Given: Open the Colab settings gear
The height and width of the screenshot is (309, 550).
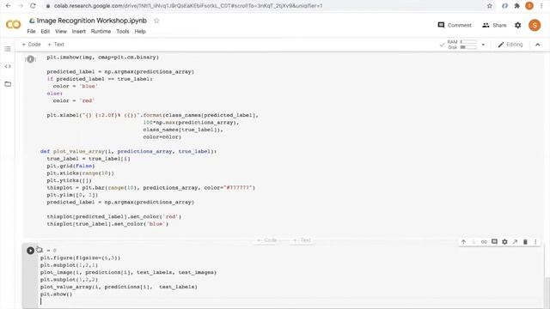Looking at the screenshot, I should click(517, 25).
